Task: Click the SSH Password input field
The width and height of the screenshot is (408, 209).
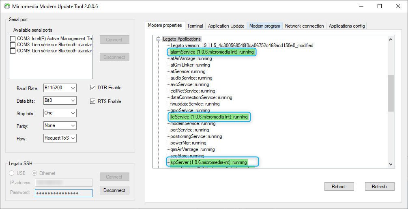Action: pos(63,193)
